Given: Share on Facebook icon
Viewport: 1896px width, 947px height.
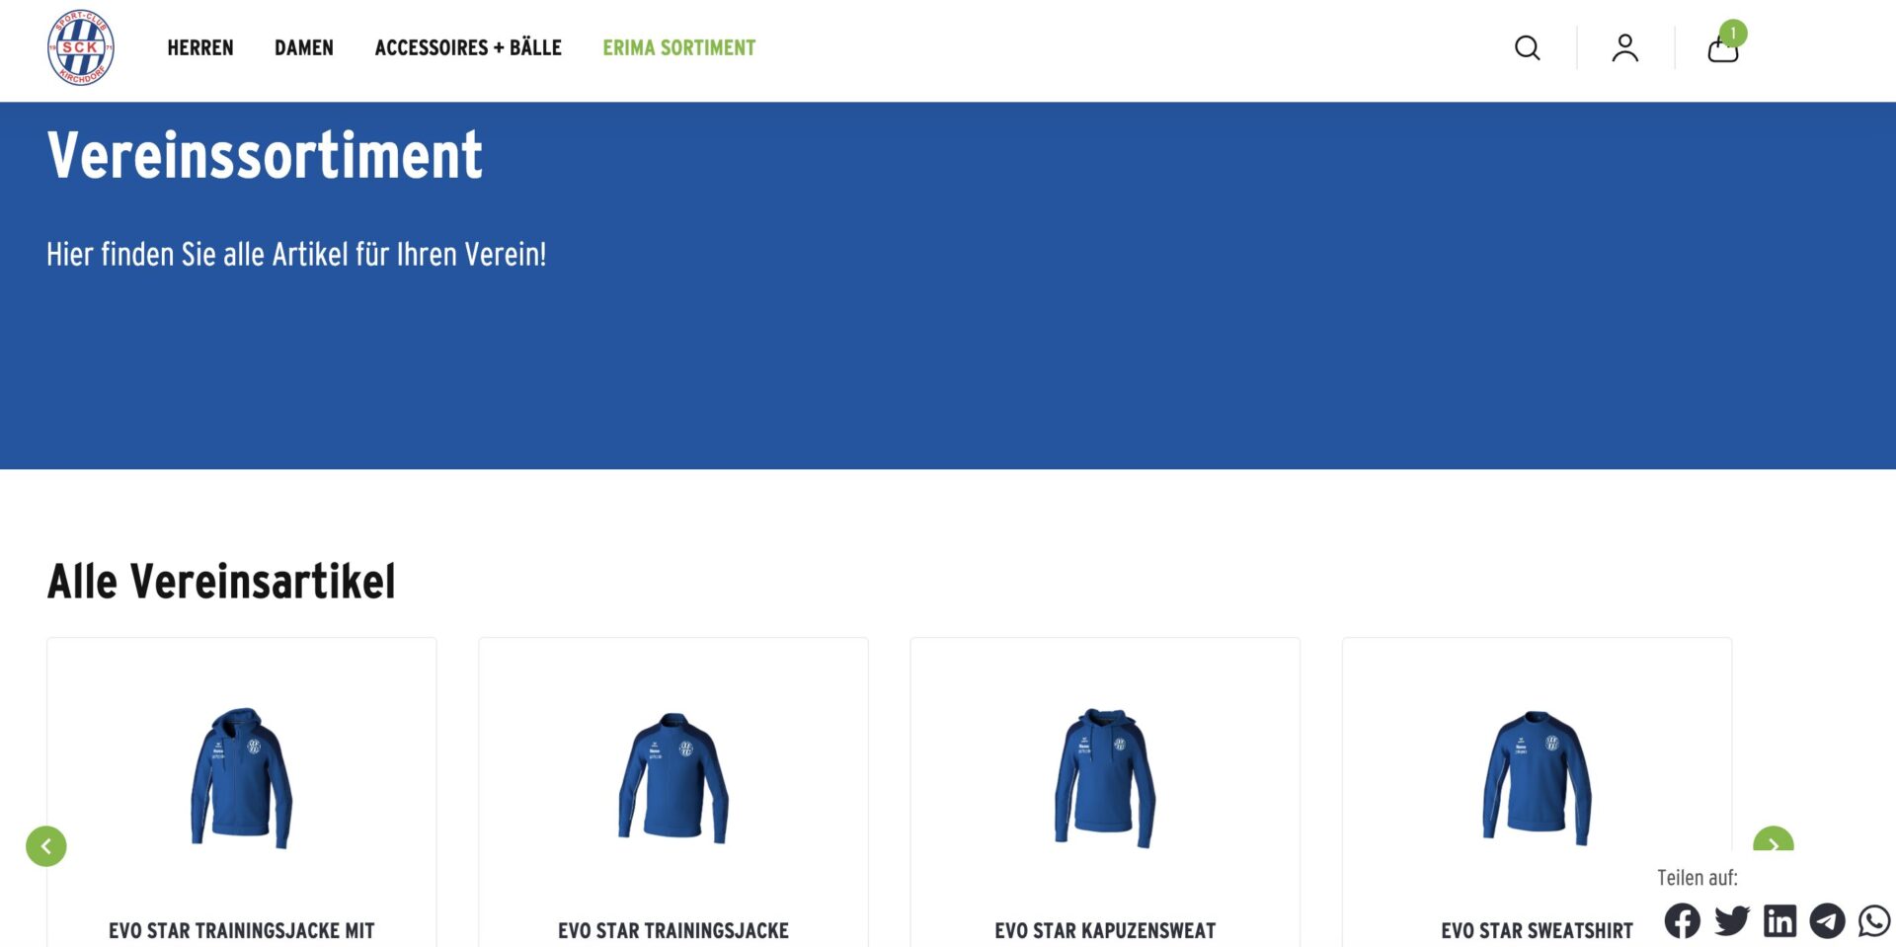Looking at the screenshot, I should 1683,920.
